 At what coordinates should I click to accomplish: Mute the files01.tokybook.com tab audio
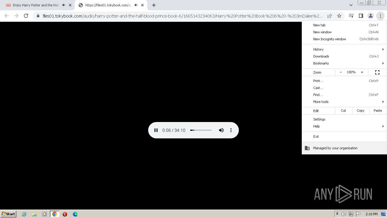[x=136, y=5]
